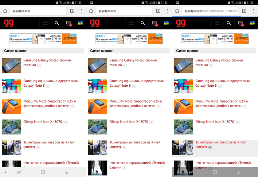Click the gg logo on the right phone

181,23
